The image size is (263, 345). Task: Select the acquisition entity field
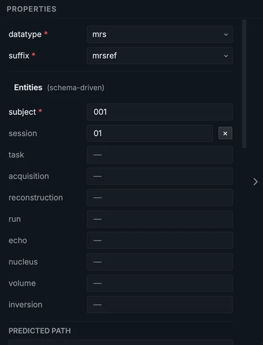point(160,176)
